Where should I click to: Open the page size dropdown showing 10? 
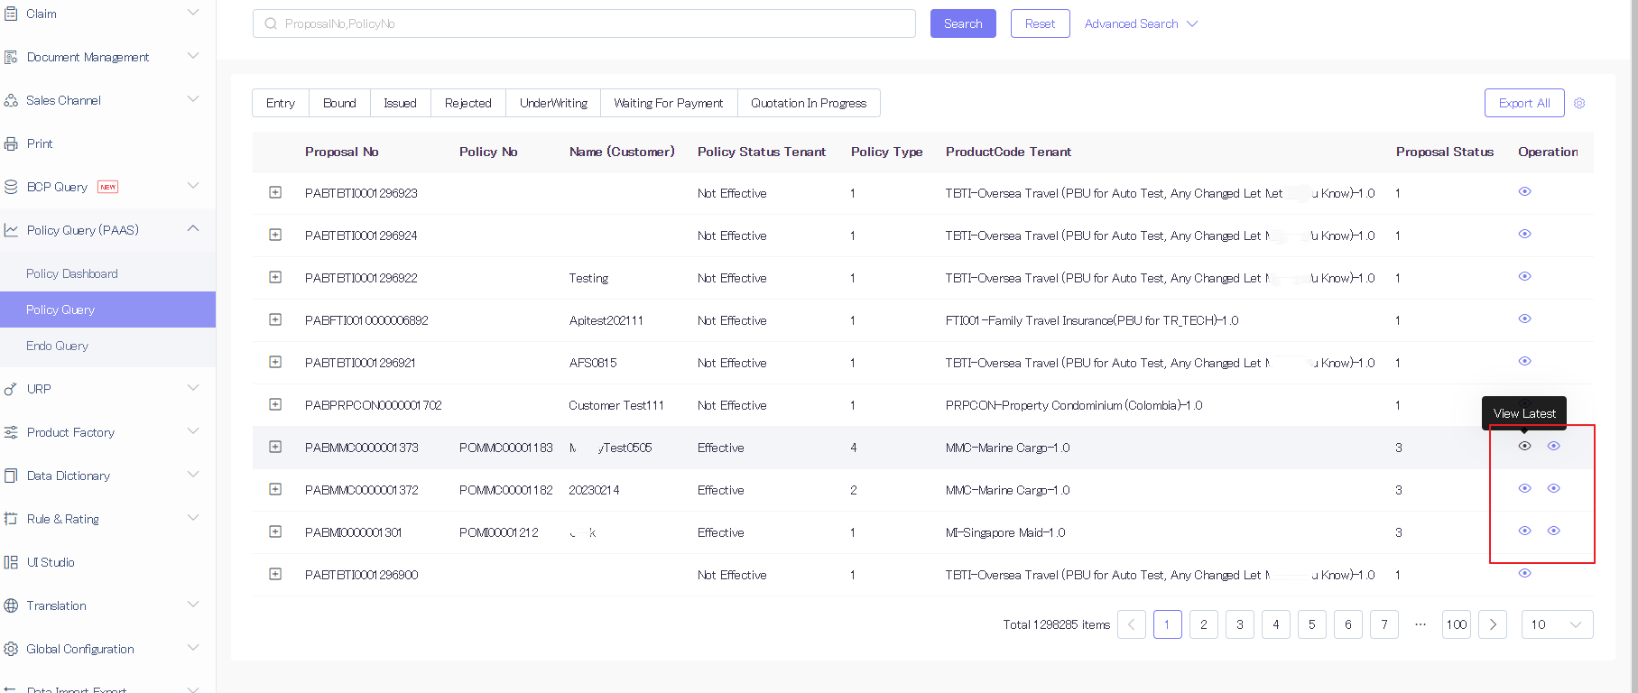pos(1557,624)
